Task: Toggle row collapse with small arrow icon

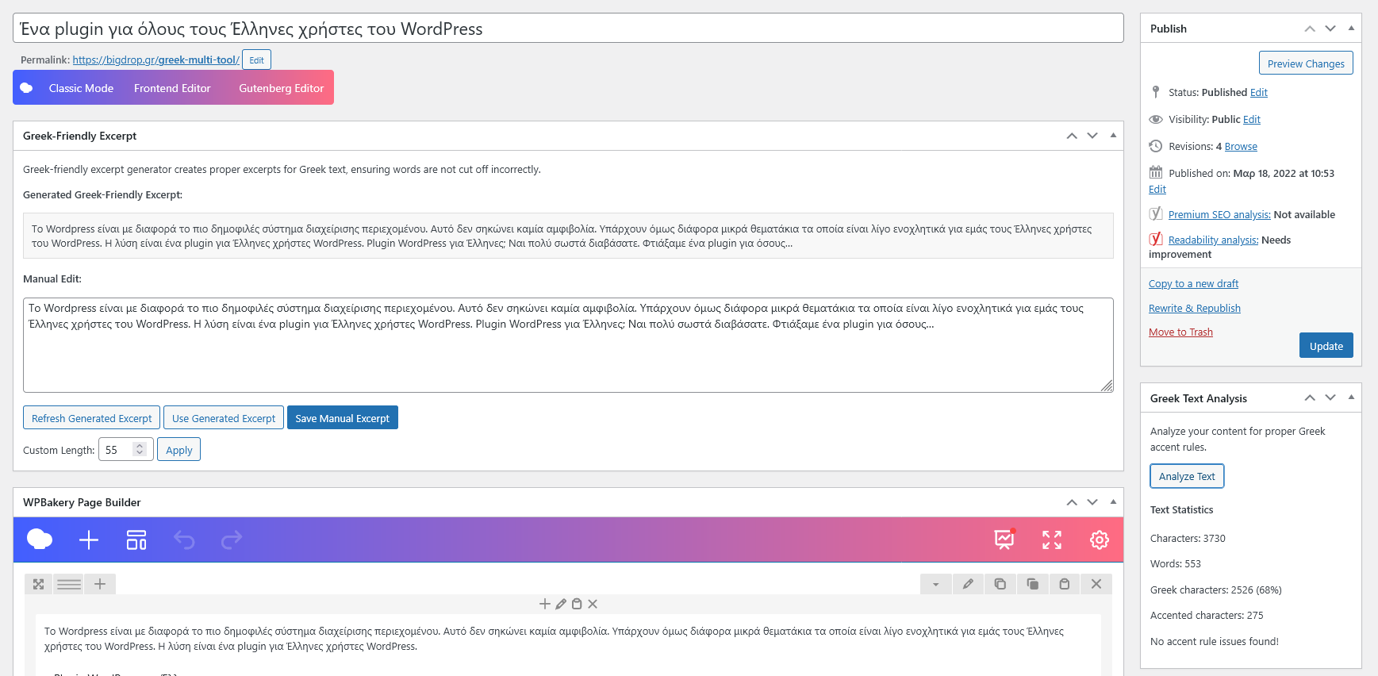Action: coord(936,584)
